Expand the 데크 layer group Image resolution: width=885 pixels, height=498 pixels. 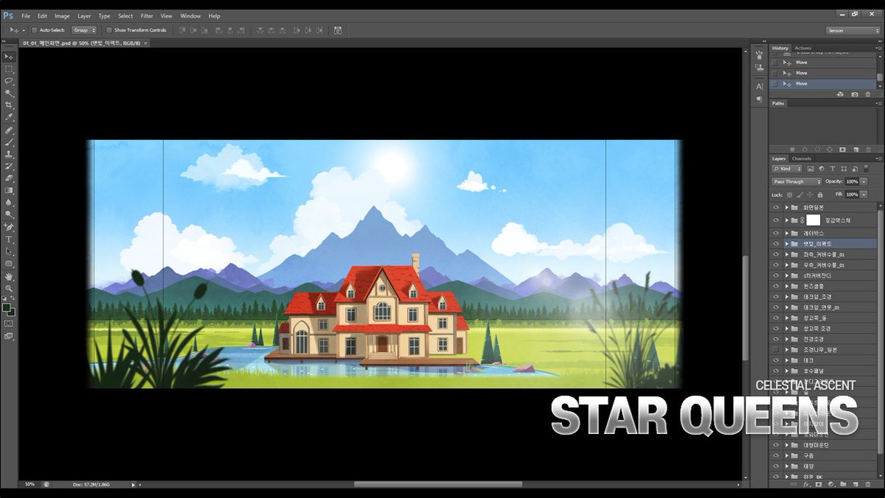tap(787, 360)
